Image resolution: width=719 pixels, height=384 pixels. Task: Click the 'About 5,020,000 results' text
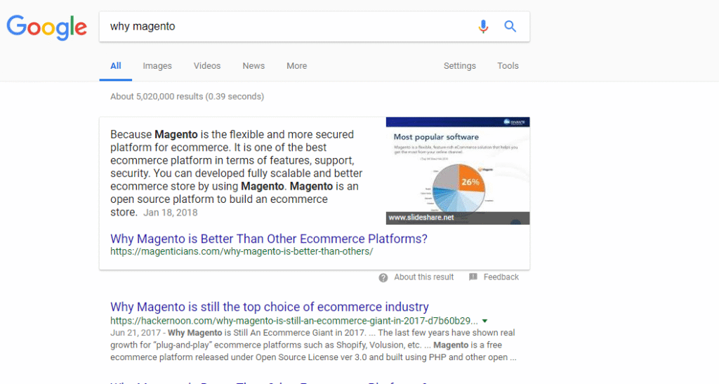coord(187,97)
